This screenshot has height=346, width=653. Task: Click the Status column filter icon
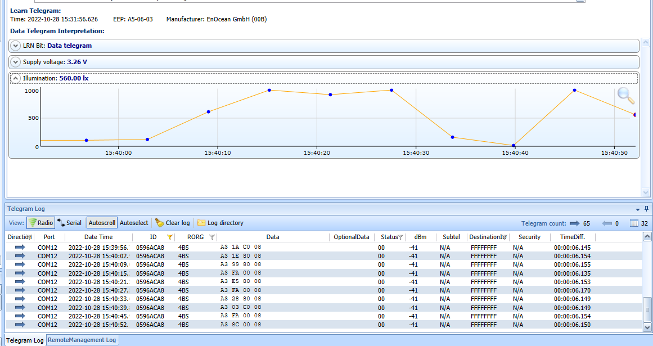click(x=400, y=237)
